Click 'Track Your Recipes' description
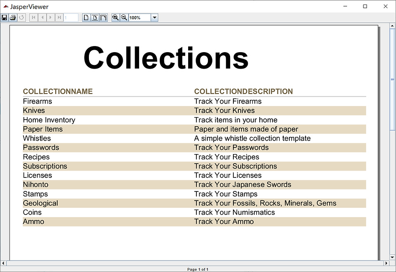 [x=226, y=157]
